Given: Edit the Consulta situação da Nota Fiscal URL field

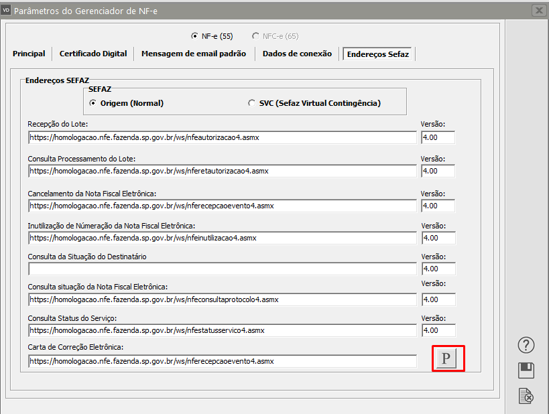Looking at the screenshot, I should point(223,299).
